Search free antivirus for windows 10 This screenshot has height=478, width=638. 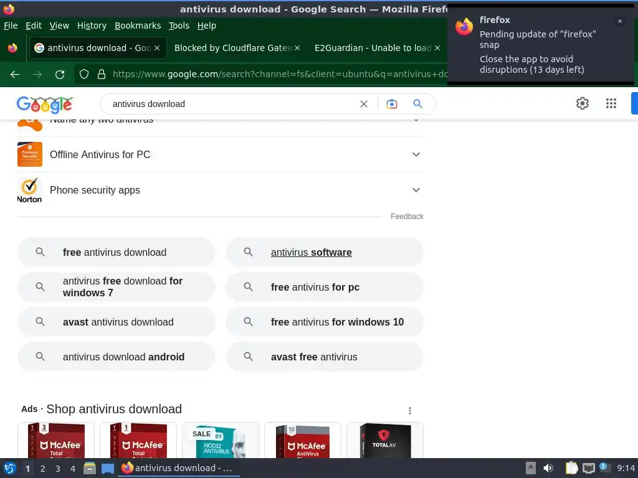pyautogui.click(x=324, y=322)
